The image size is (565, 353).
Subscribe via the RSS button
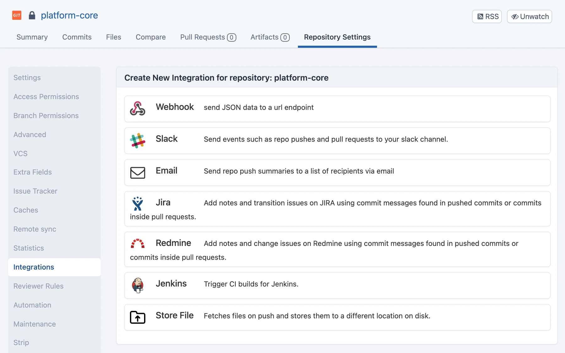click(x=487, y=16)
